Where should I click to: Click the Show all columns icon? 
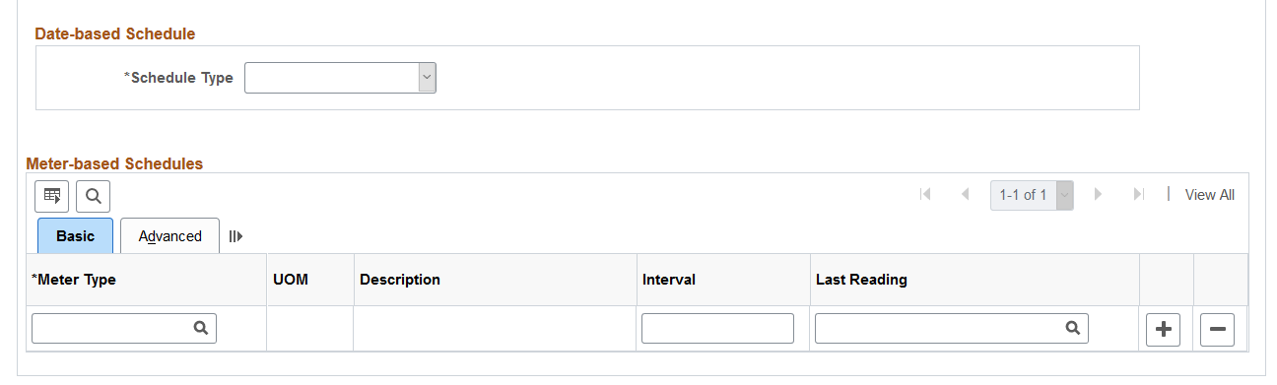[235, 236]
